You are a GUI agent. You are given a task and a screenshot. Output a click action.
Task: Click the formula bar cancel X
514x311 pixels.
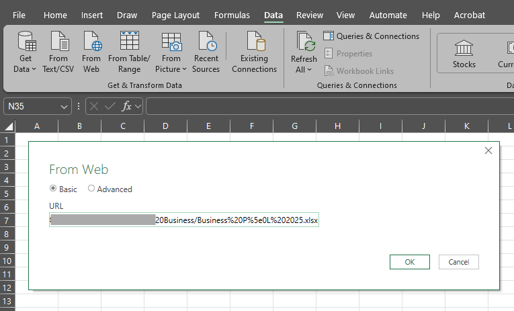pos(94,106)
